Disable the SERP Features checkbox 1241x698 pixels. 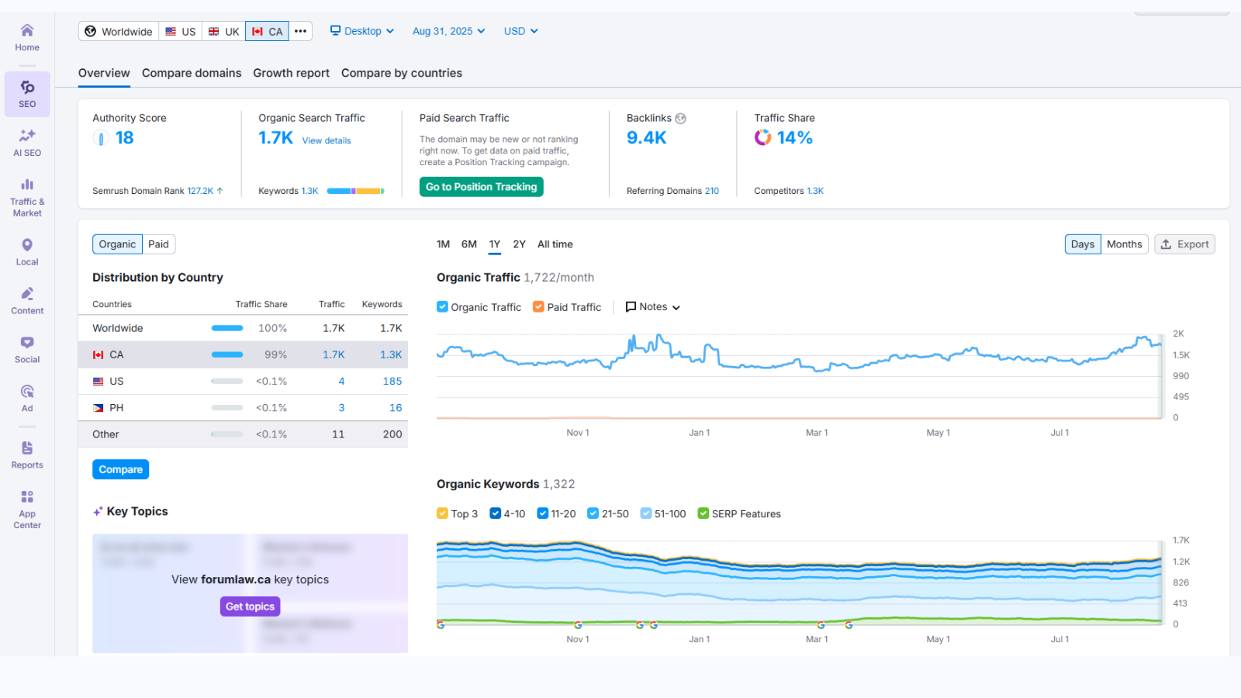(x=703, y=513)
